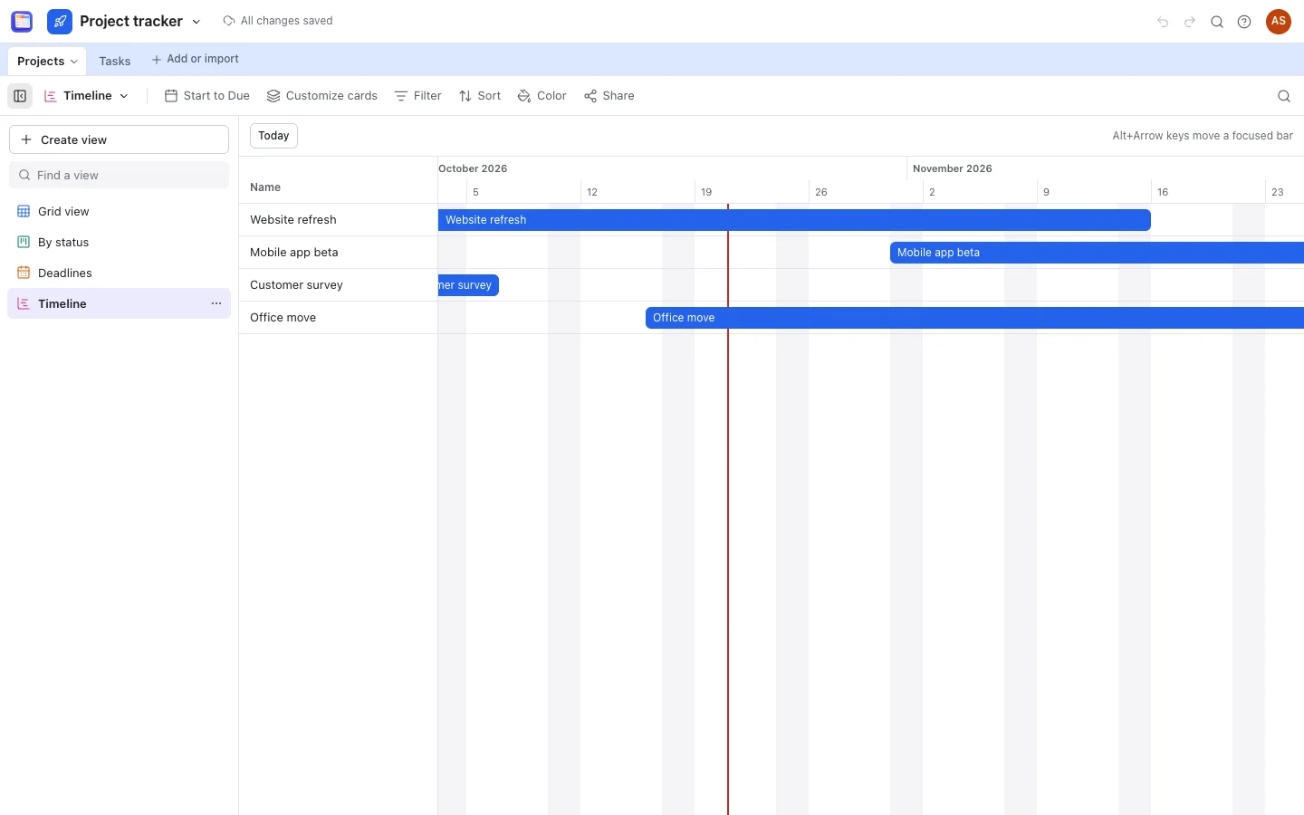The image size is (1304, 815).
Task: Open Customize cards options
Action: click(x=322, y=96)
